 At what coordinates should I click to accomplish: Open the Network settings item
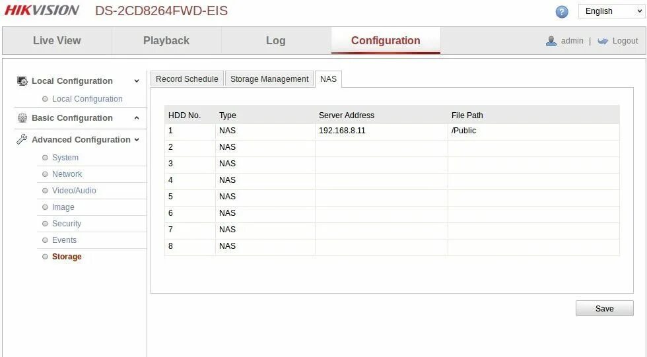coord(67,174)
